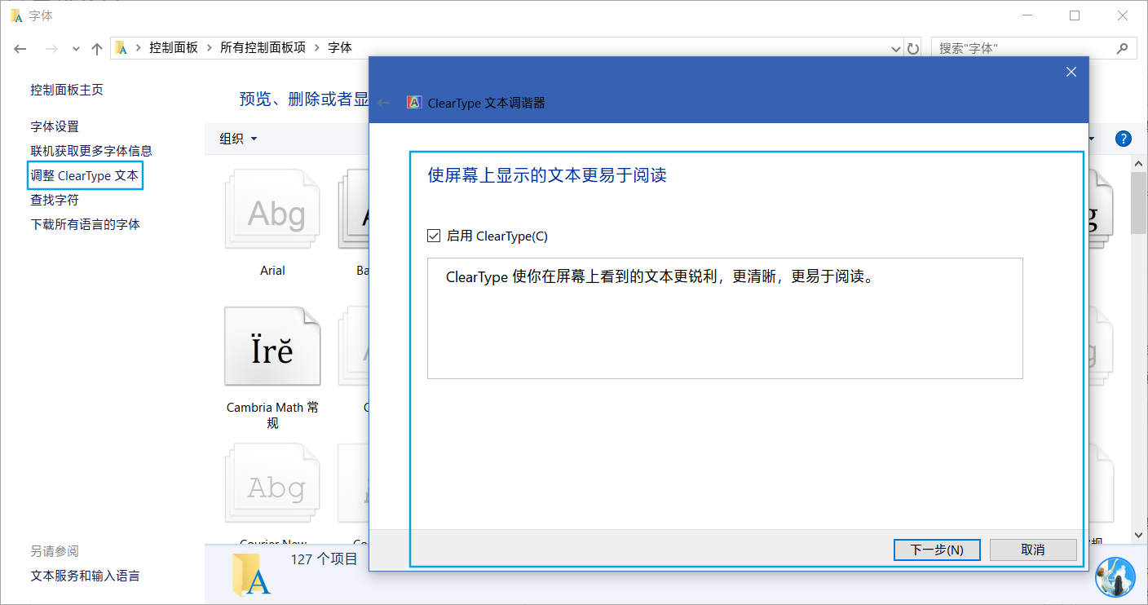Open 文本服务和输入语言 link
Viewport: 1148px width, 605px height.
coord(85,576)
